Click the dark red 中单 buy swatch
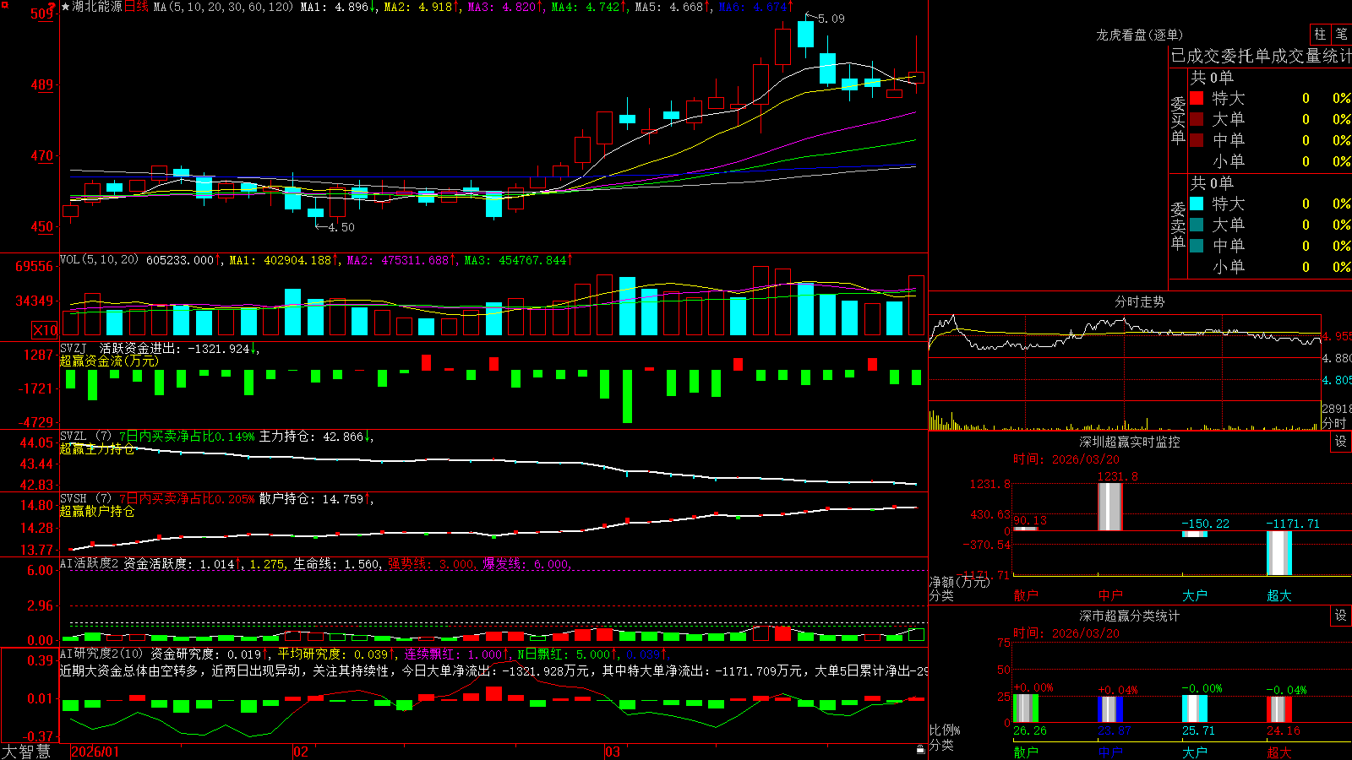1352x760 pixels. (x=1197, y=140)
